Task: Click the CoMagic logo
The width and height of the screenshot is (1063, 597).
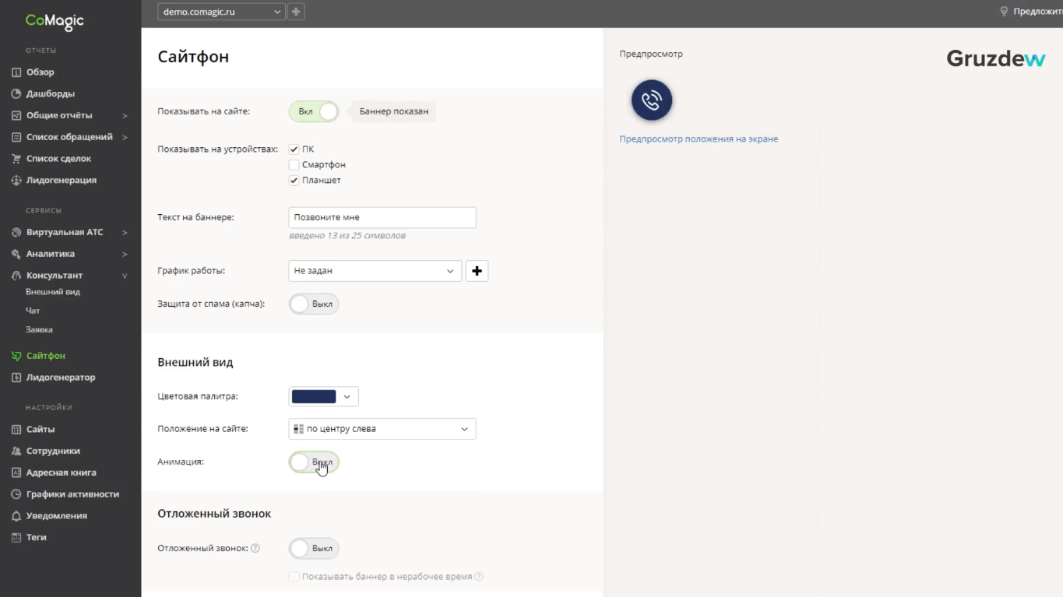Action: click(x=55, y=21)
